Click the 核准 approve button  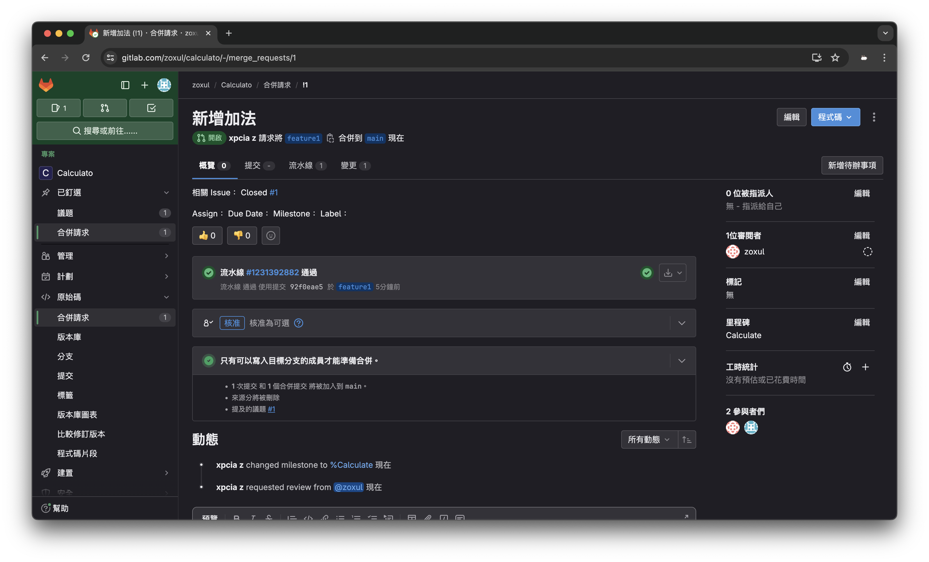click(232, 323)
